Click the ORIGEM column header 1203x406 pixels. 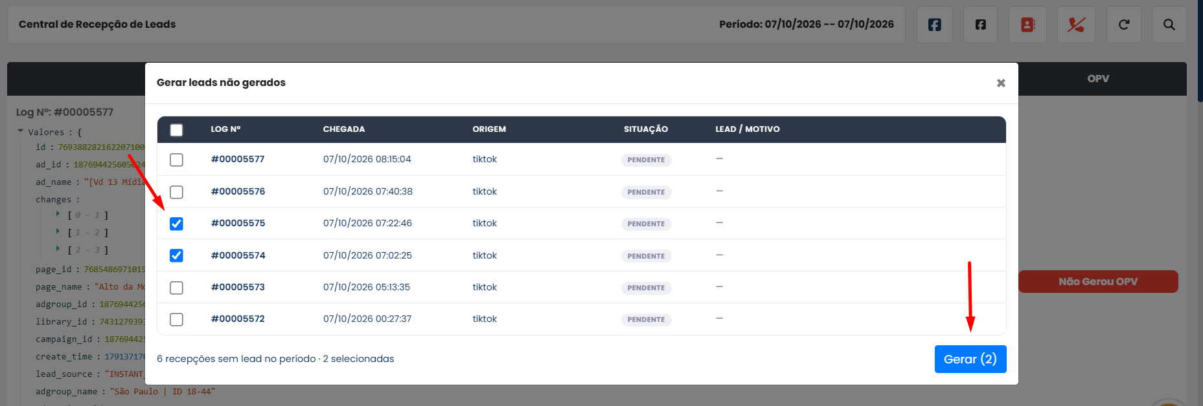pyautogui.click(x=489, y=129)
